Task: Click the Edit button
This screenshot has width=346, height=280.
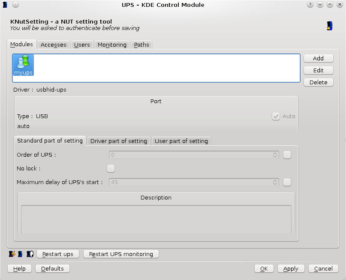Action: coord(318,71)
